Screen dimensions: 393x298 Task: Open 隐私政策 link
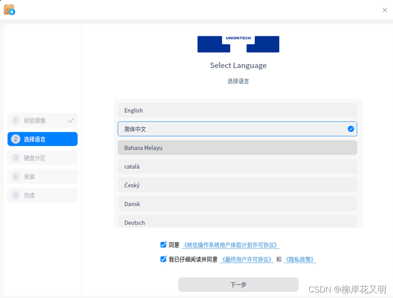299,260
